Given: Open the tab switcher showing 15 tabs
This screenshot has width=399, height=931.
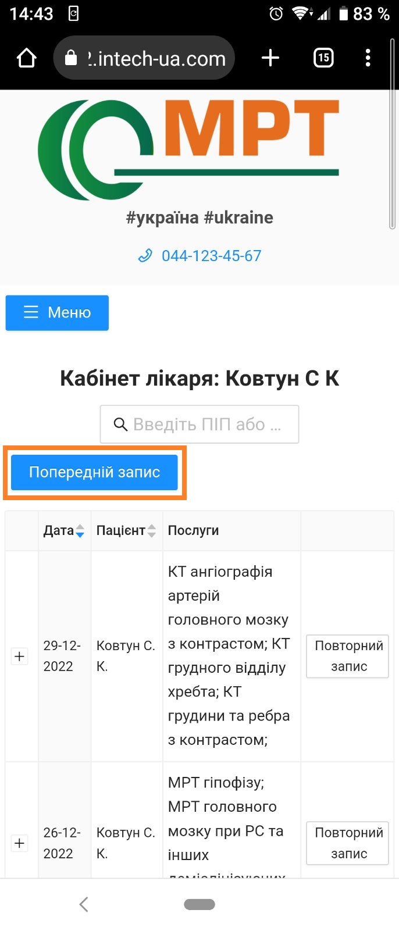Looking at the screenshot, I should point(323,58).
